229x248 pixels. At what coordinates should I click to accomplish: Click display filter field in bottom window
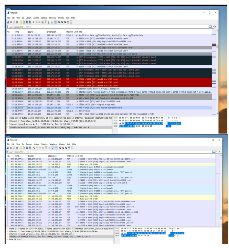110,152
